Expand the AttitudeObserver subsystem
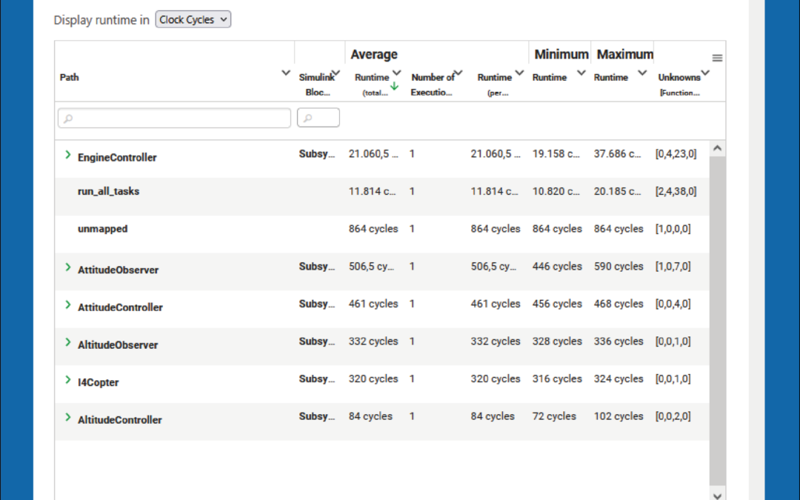The height and width of the screenshot is (500, 800). pos(67,269)
